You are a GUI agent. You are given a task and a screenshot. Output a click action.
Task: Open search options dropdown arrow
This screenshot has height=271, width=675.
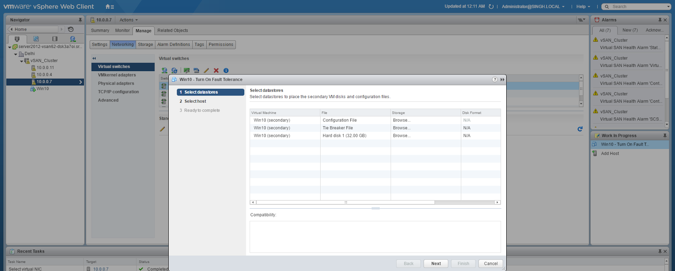pos(668,7)
